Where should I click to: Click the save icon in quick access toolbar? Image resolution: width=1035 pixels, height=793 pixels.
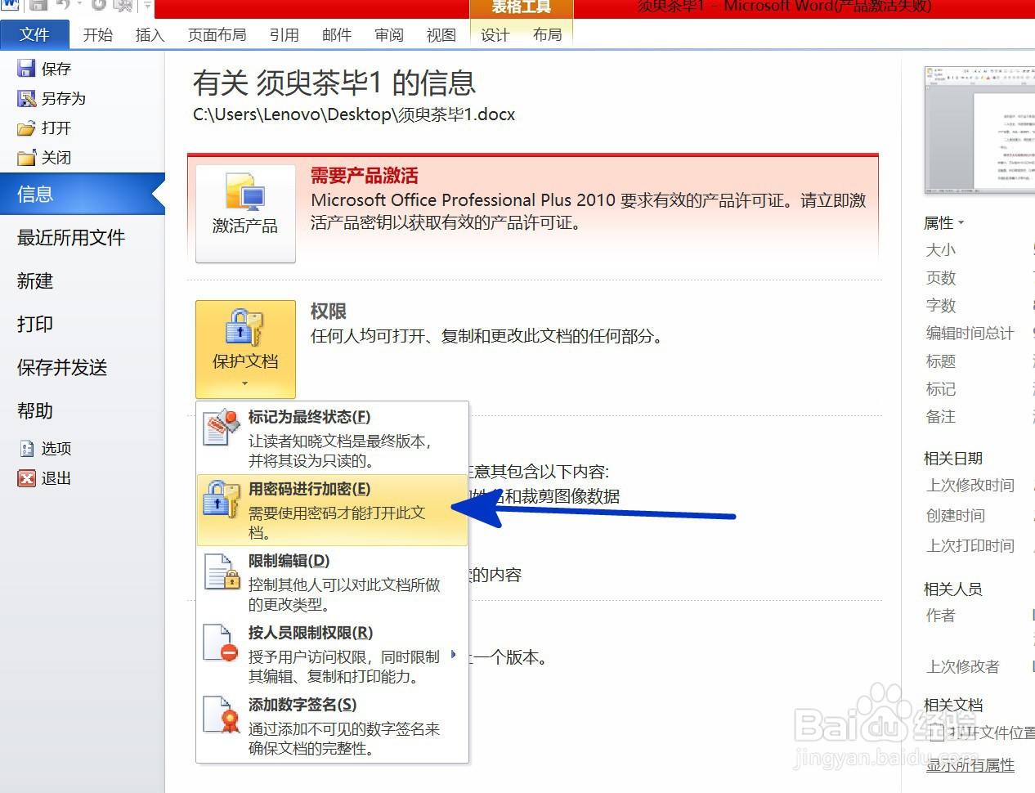(x=37, y=5)
